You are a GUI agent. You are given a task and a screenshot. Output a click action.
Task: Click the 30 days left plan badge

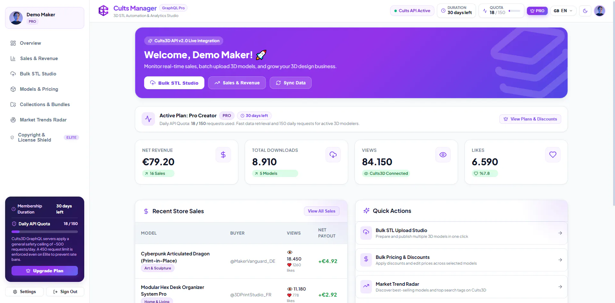point(254,116)
